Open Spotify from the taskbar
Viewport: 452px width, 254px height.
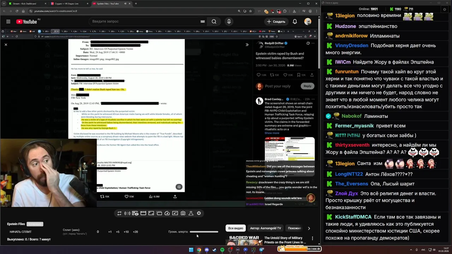(x=222, y=250)
